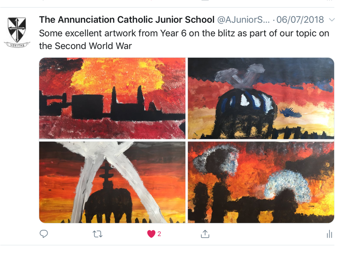This screenshot has width=338, height=253.
Task: Click the tweet text about Year 6 artwork
Action: click(184, 40)
